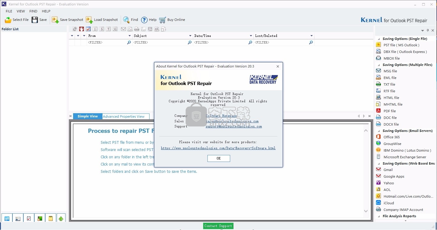
Task: Open the Subject column dropdown arrow
Action: (190, 36)
